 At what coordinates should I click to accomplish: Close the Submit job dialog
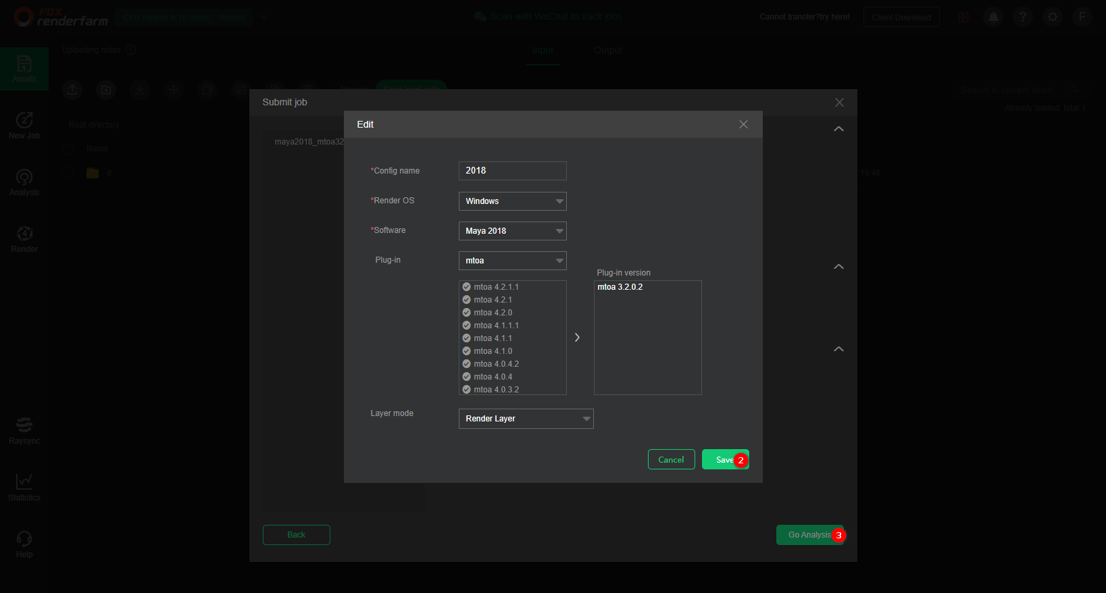[839, 103]
